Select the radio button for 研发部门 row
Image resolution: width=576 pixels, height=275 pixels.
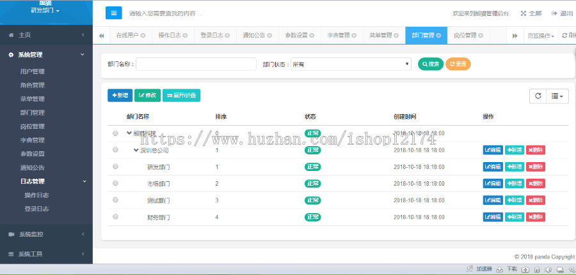[115, 167]
